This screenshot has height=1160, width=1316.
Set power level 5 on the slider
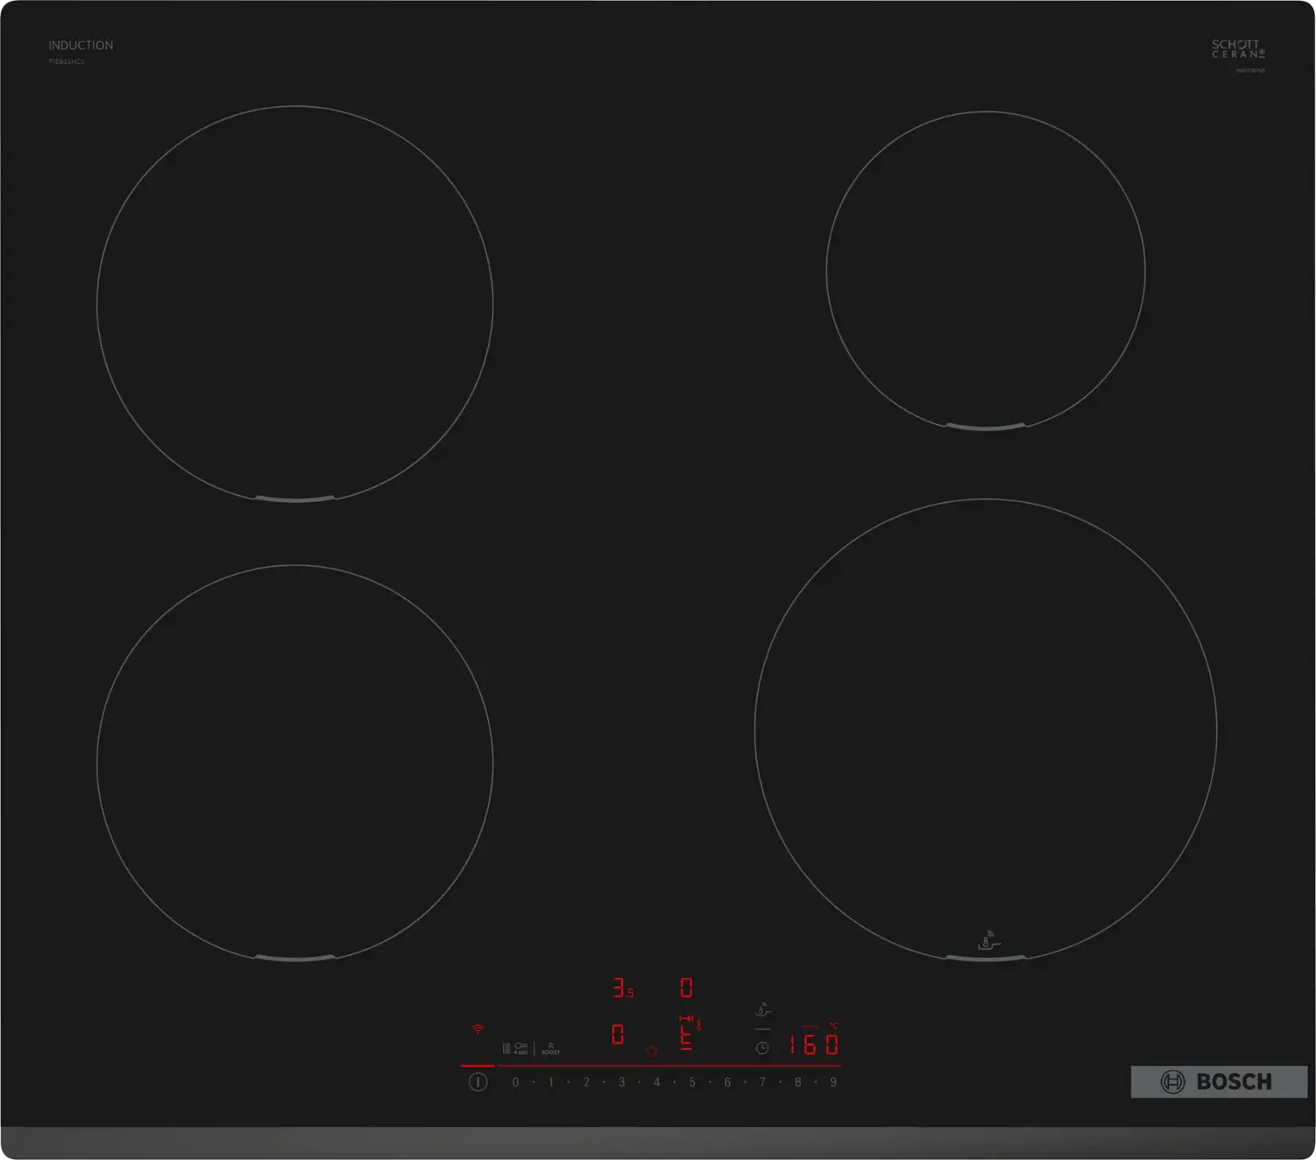coord(691,1081)
